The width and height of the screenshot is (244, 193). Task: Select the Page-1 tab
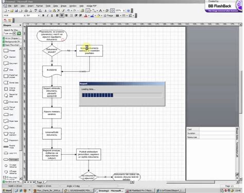coord(41,182)
